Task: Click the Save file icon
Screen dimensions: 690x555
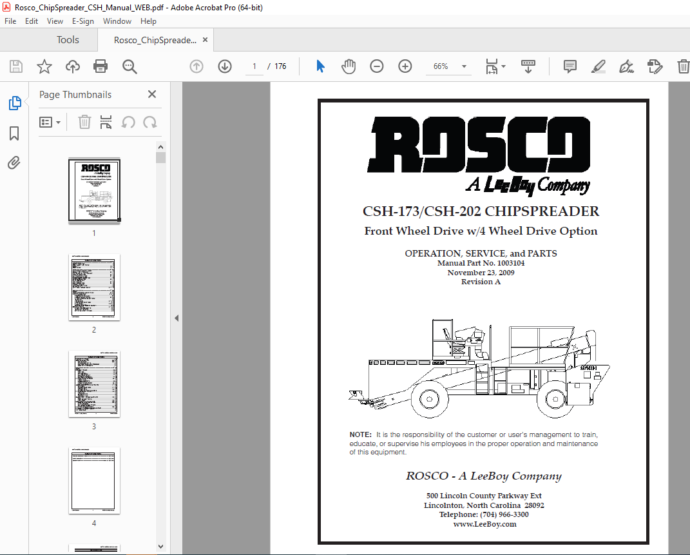Action: (x=16, y=66)
